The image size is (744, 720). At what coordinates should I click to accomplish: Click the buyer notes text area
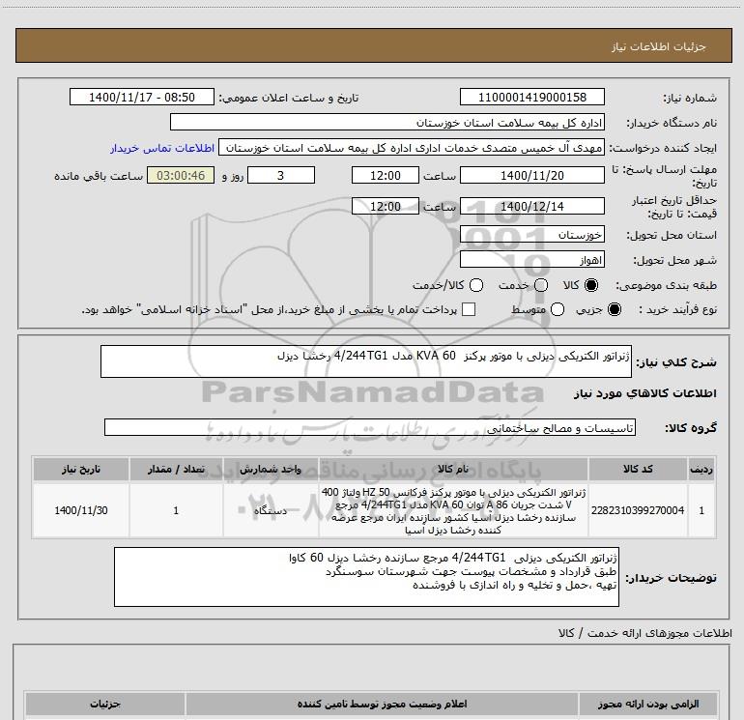(x=366, y=577)
